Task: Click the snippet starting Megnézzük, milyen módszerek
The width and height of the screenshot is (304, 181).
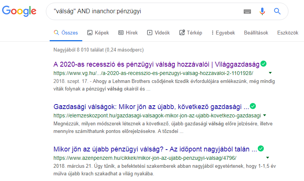Action: [163, 127]
